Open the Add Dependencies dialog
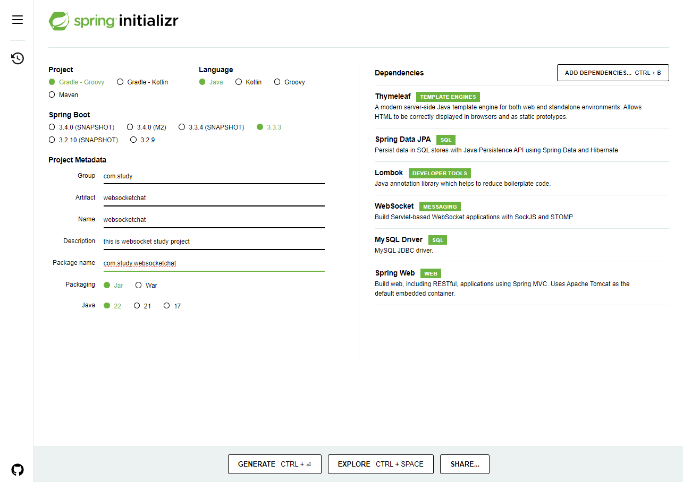This screenshot has height=482, width=683. (x=613, y=73)
